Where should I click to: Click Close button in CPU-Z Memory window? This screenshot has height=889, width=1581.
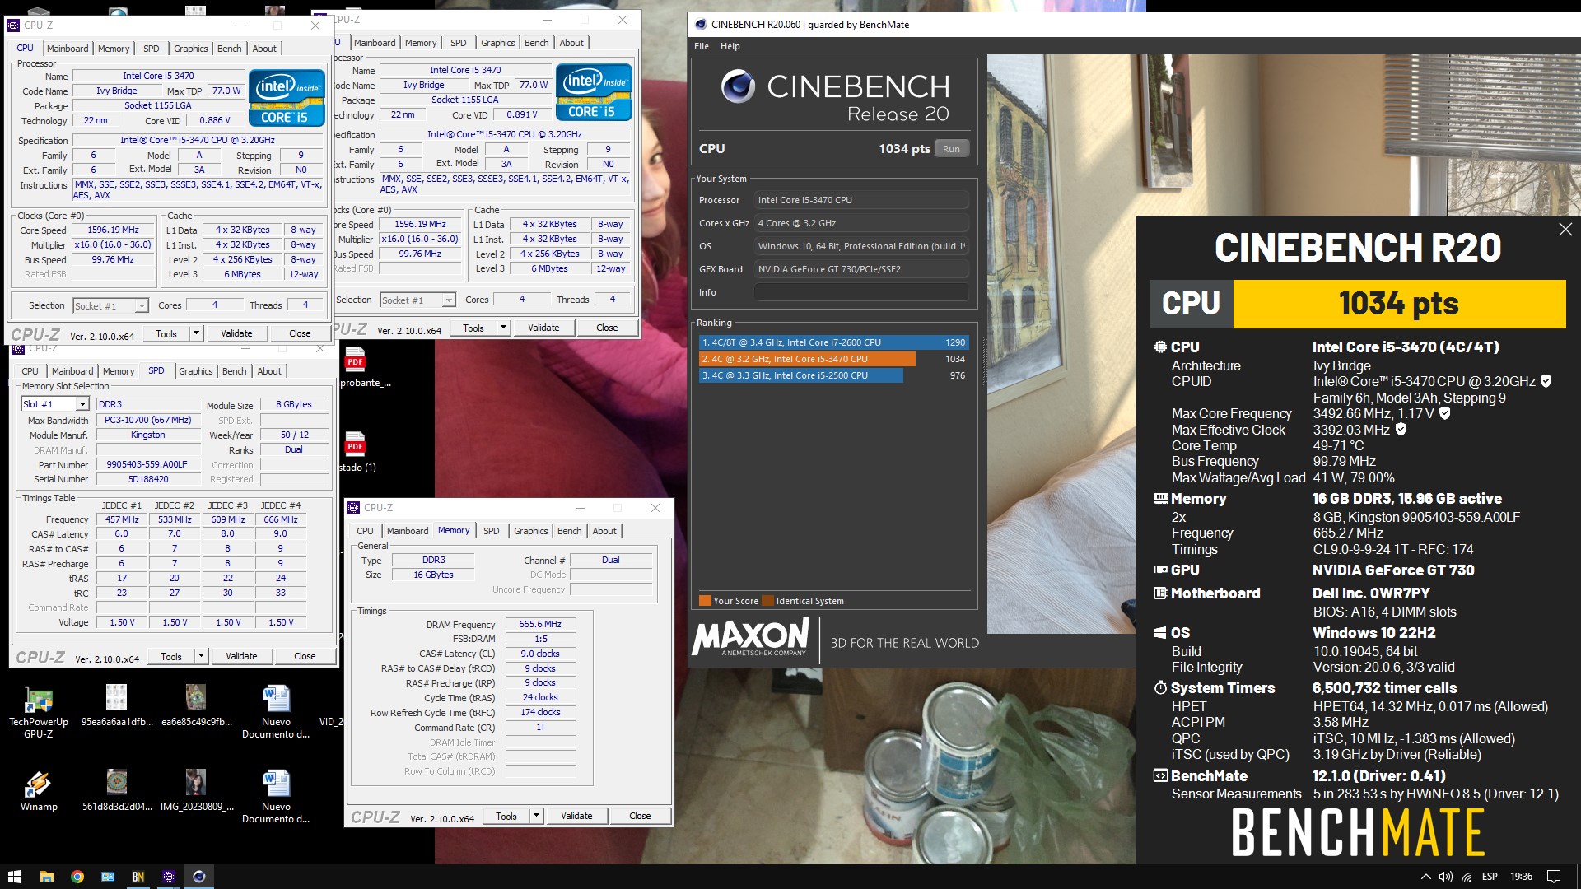click(x=640, y=816)
